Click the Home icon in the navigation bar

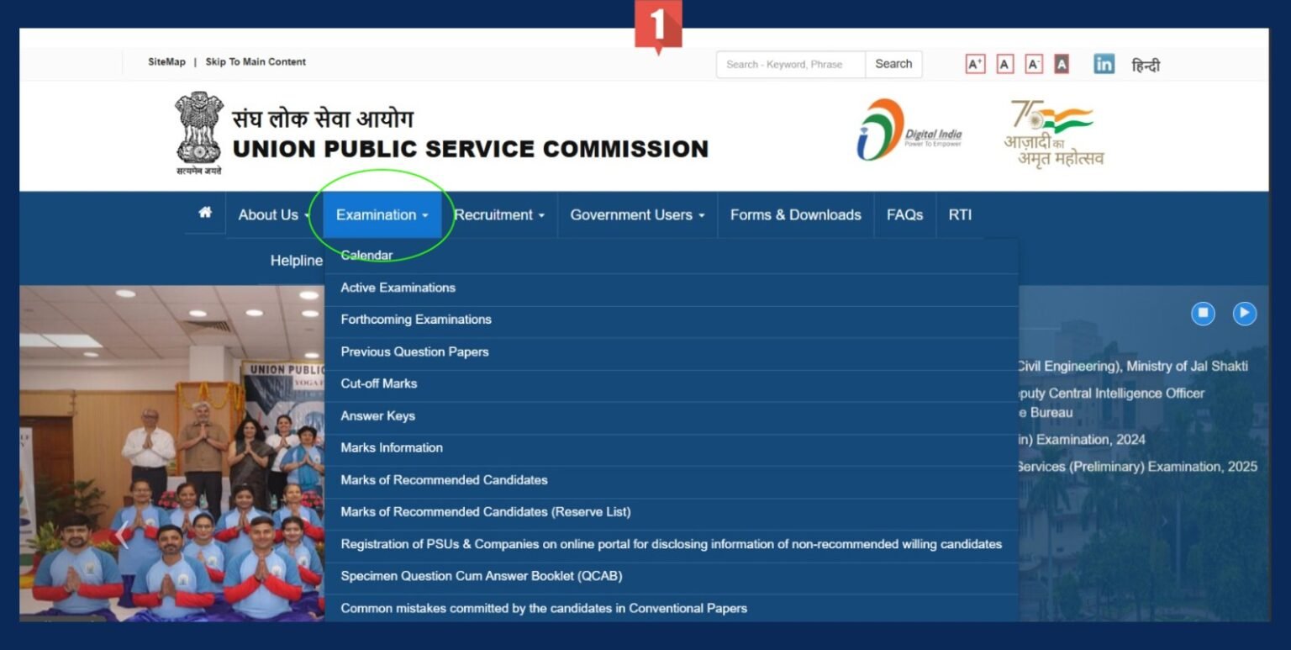tap(203, 214)
